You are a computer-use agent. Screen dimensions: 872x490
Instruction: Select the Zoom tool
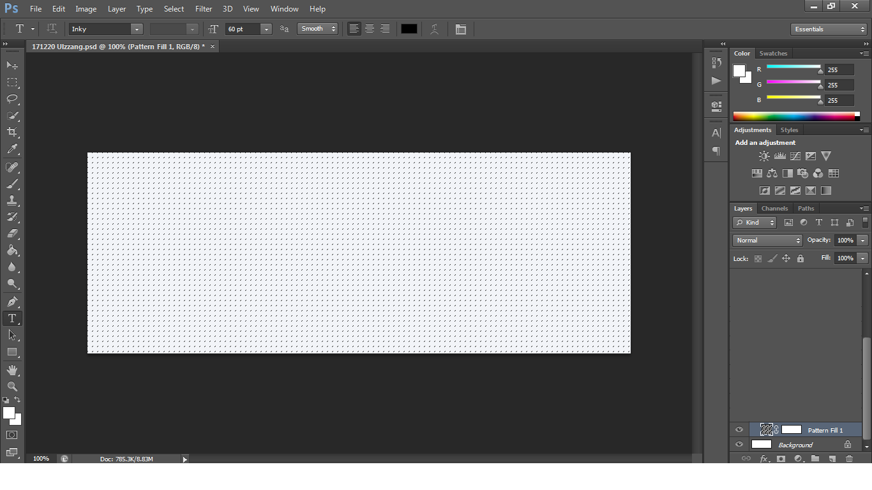pyautogui.click(x=12, y=387)
